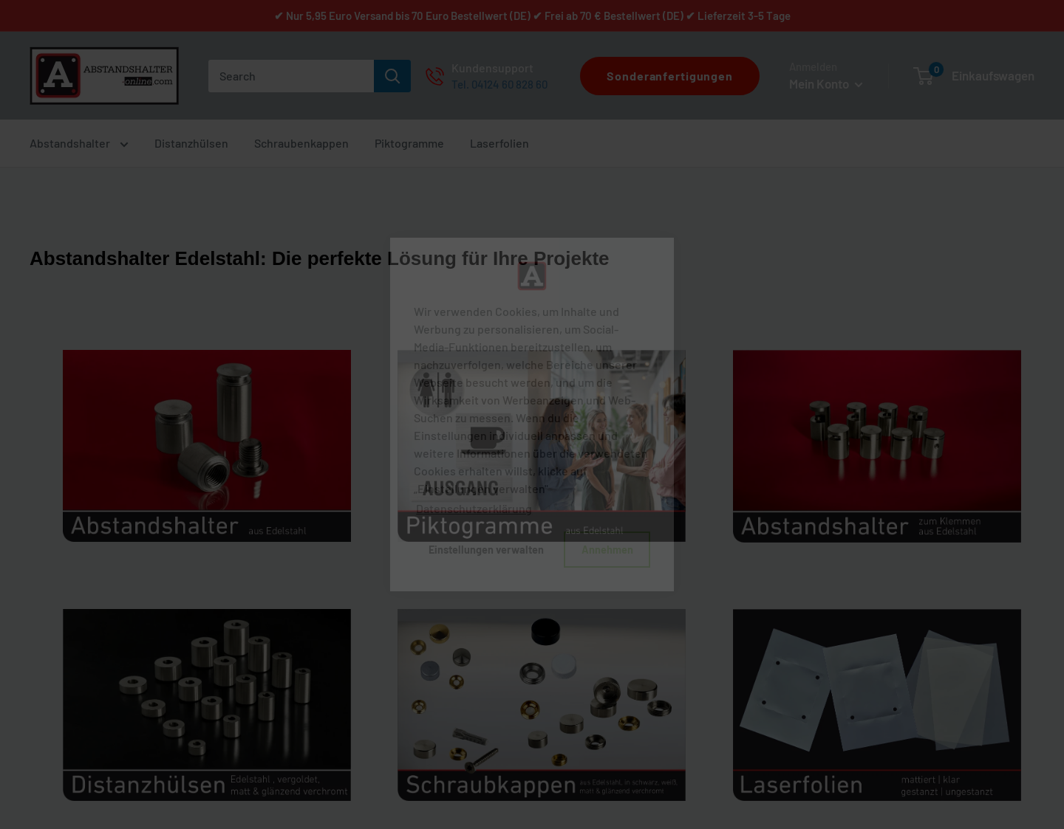
Task: Click the logo icon in cookie dialog
Action: (532, 276)
